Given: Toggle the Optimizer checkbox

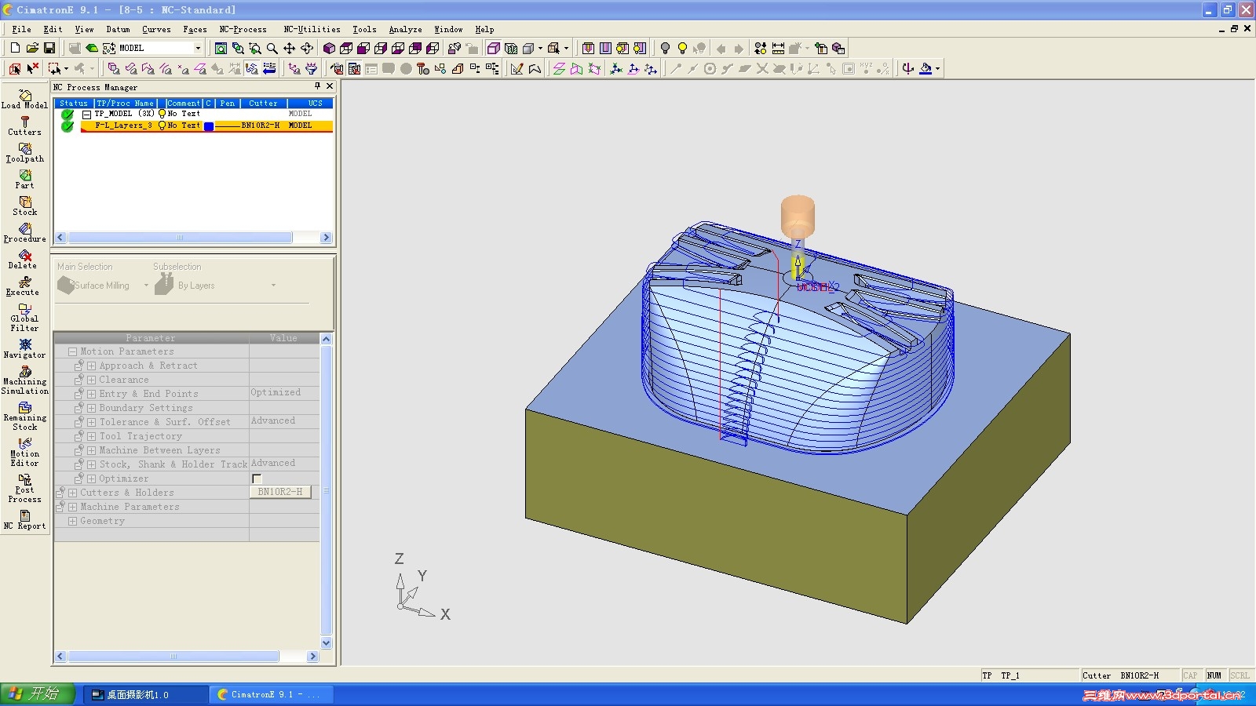Looking at the screenshot, I should tap(257, 479).
